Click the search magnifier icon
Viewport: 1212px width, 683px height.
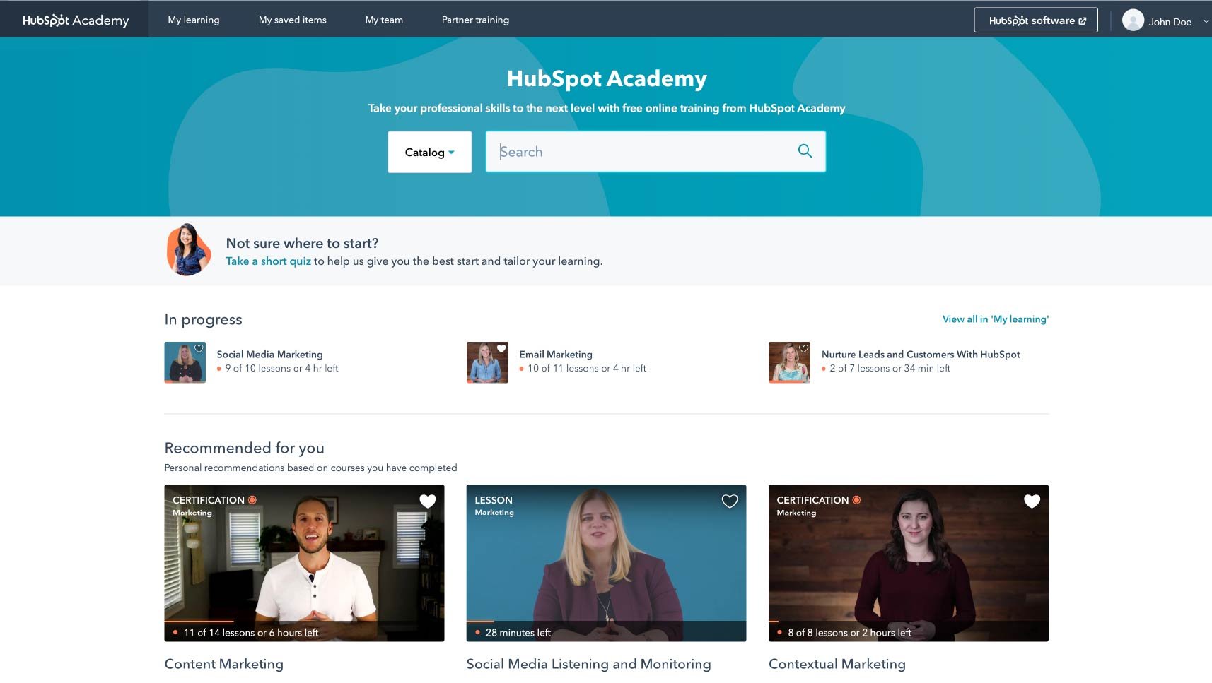point(805,150)
